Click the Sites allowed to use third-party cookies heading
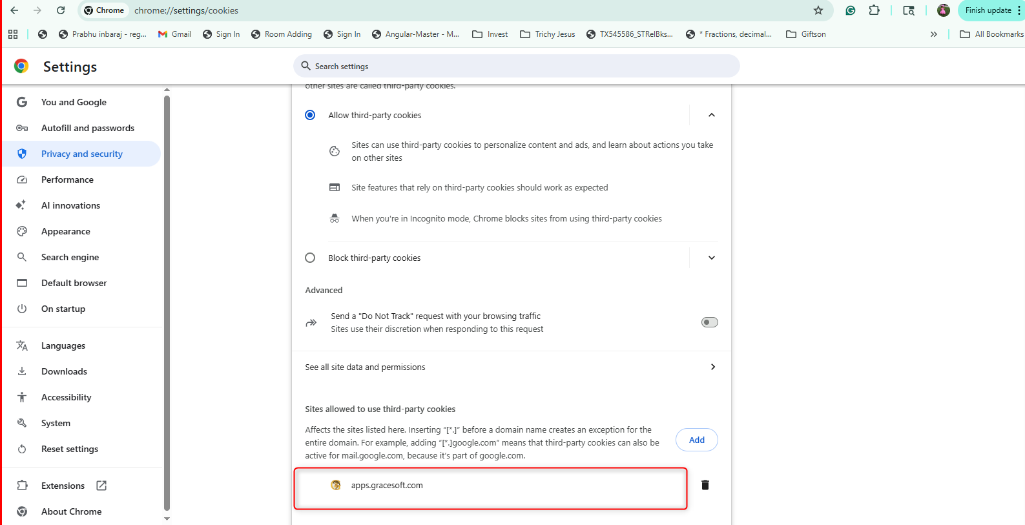 point(380,409)
